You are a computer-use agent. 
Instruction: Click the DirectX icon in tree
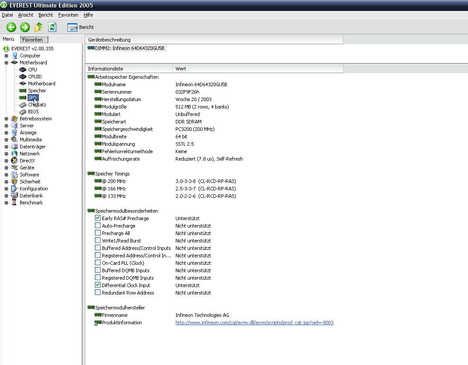point(14,161)
